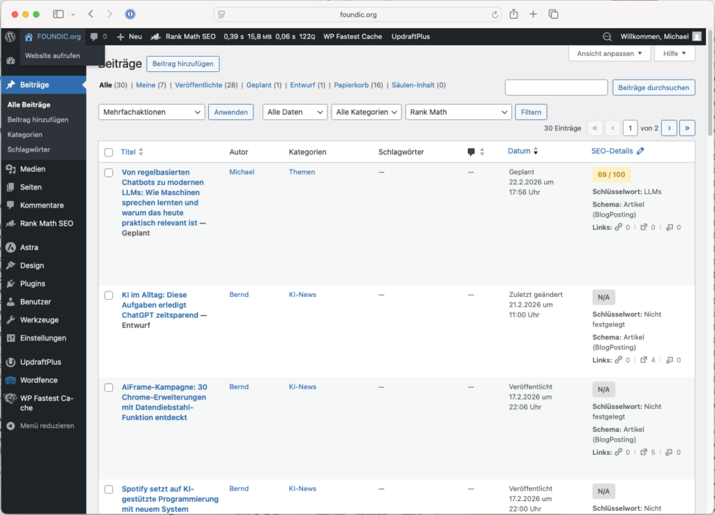Tick the select-all checkbox beside Titel

[108, 152]
